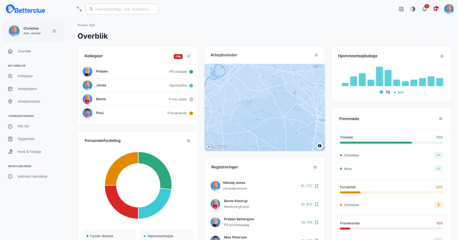Screen dimensions: 458x240
Task: Go to Arbejdsplan in sidebar
Action: click(x=27, y=89)
